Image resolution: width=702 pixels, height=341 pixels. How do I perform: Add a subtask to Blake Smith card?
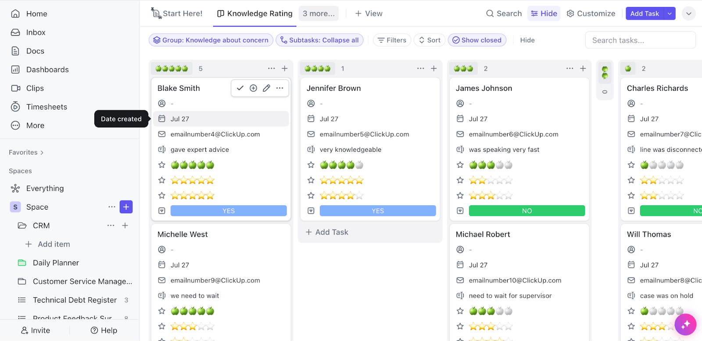(x=253, y=88)
